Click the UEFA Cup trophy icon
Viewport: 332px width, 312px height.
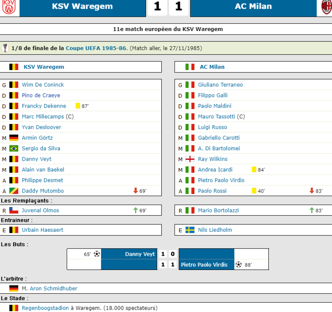point(5,48)
